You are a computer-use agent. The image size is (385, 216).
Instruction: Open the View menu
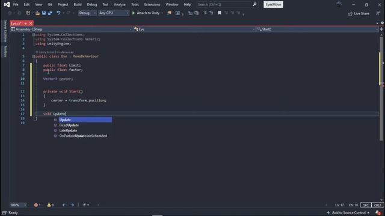click(38, 4)
